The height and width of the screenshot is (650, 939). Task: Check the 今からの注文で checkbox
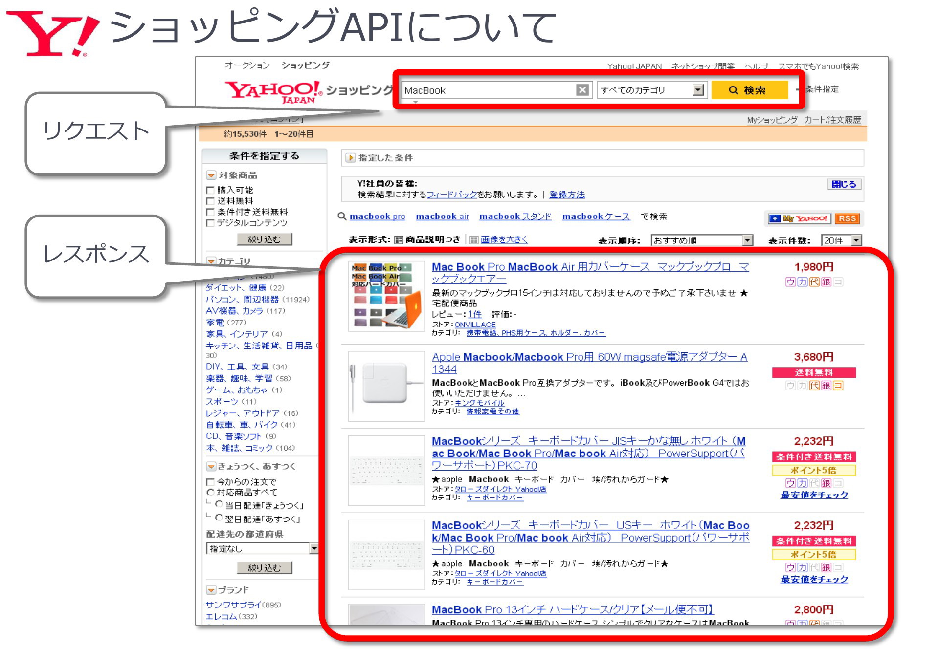coord(210,482)
